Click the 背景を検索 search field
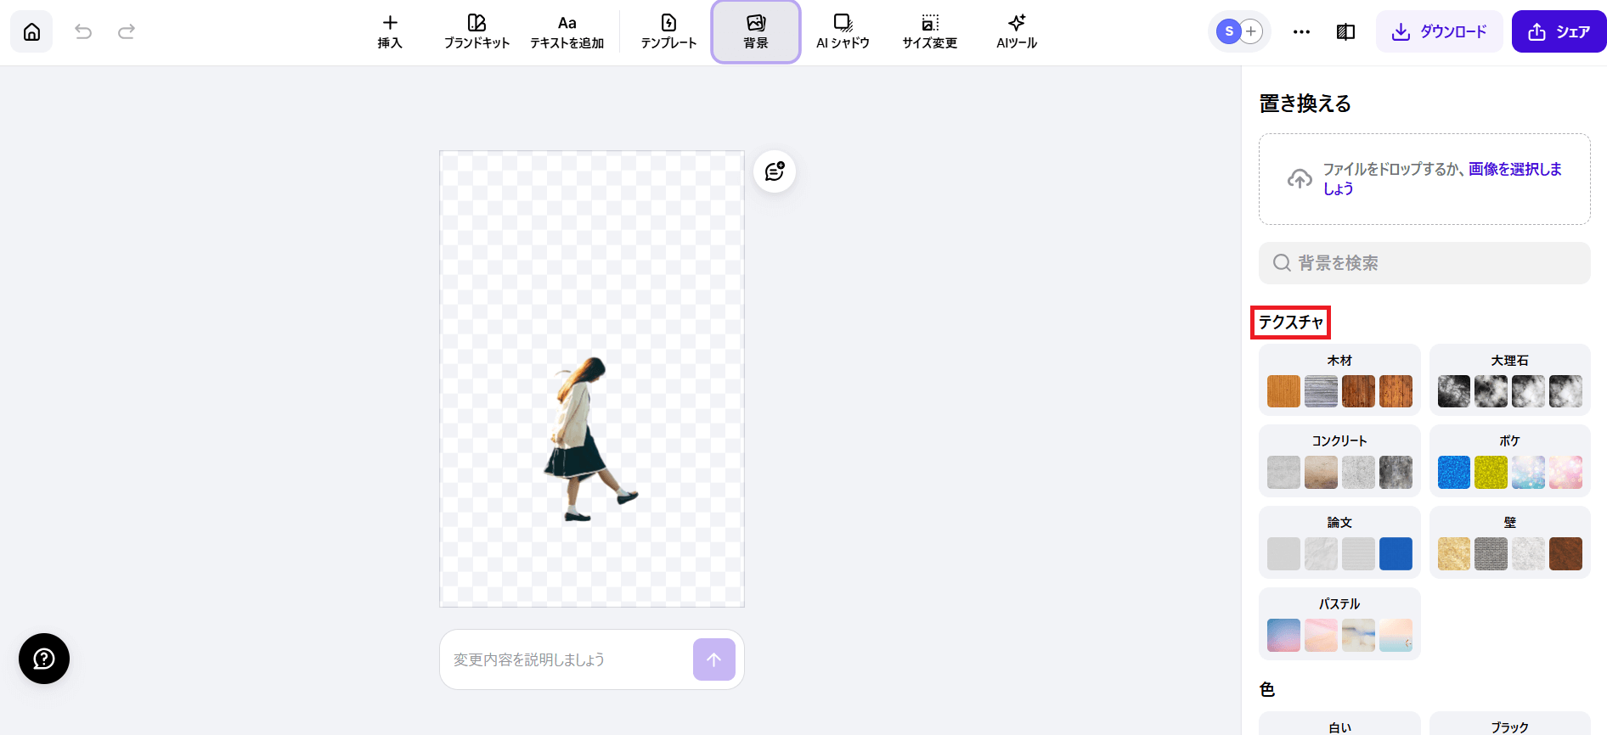Screen dimensions: 1607x735 (1424, 263)
